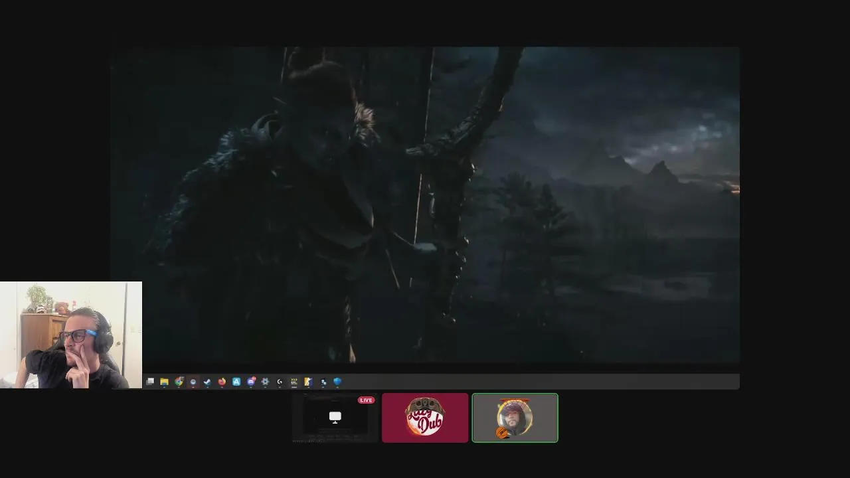Open the Steam icon in taskbar
The height and width of the screenshot is (478, 850).
tap(207, 382)
